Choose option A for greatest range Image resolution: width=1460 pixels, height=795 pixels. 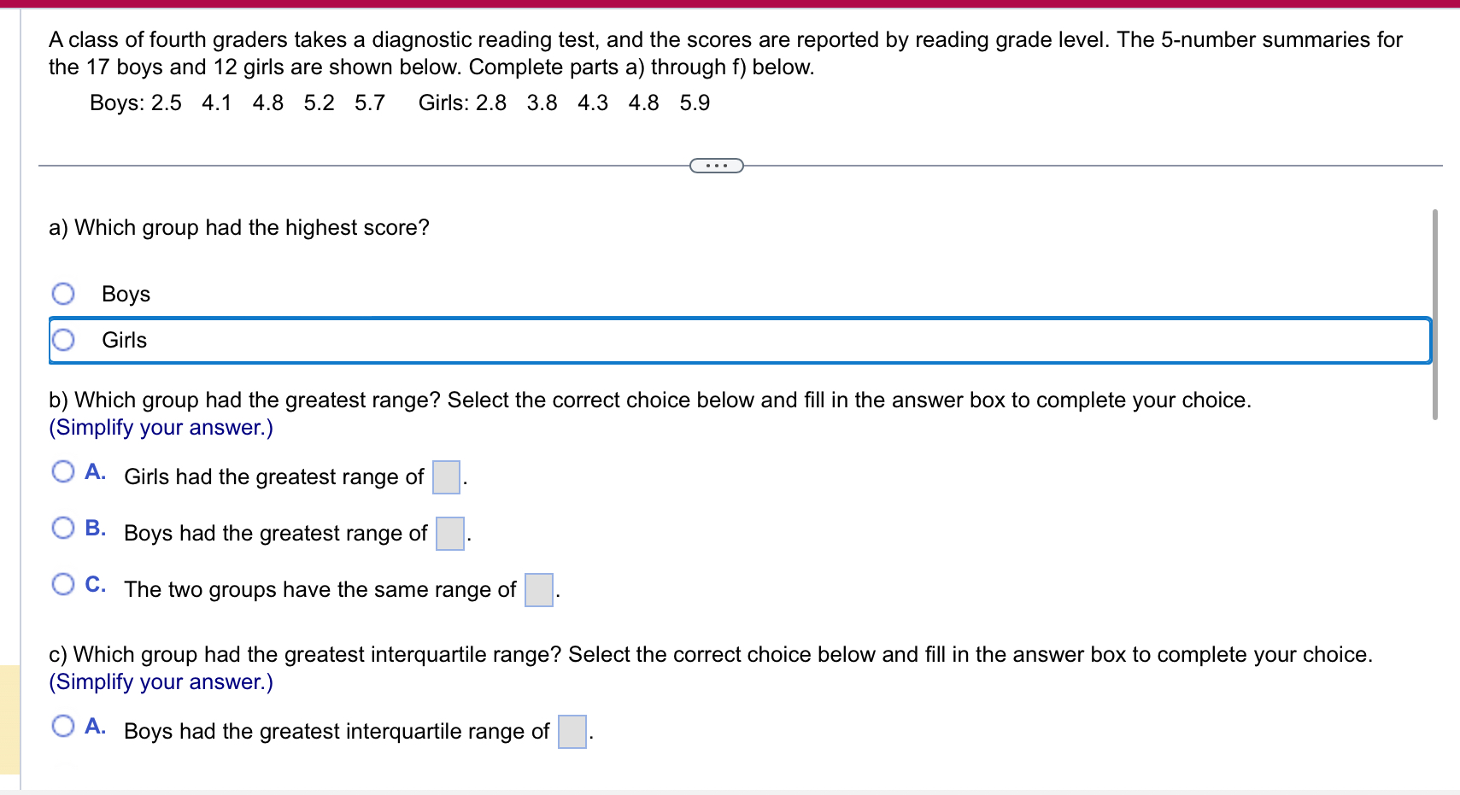[62, 471]
